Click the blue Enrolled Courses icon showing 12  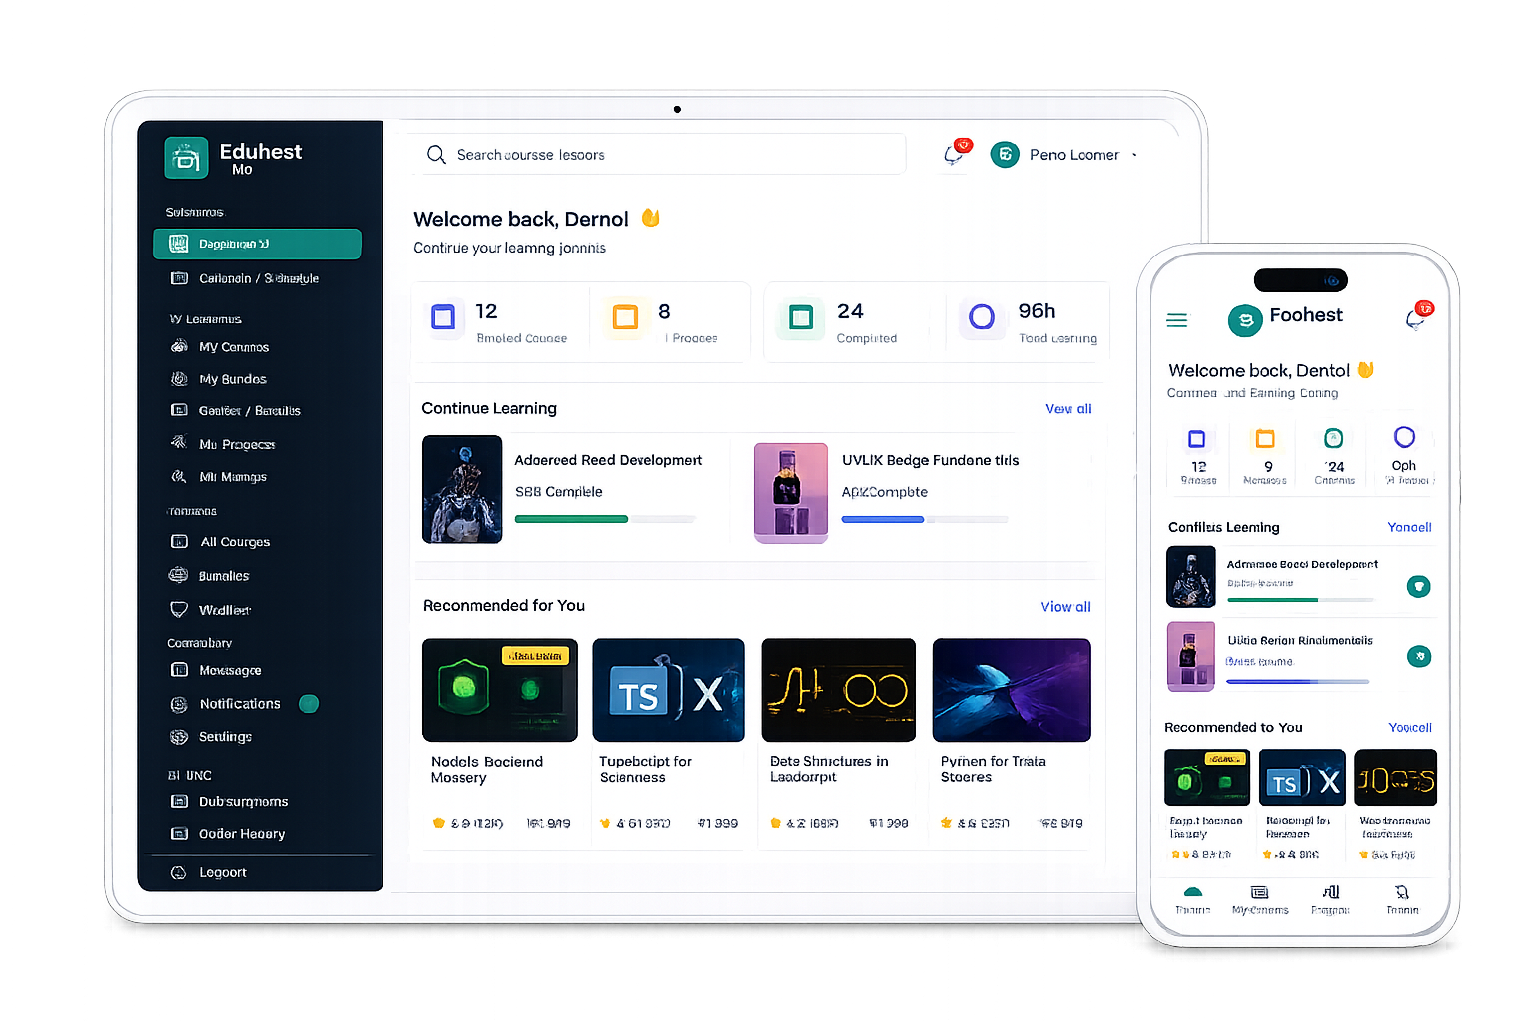443,318
